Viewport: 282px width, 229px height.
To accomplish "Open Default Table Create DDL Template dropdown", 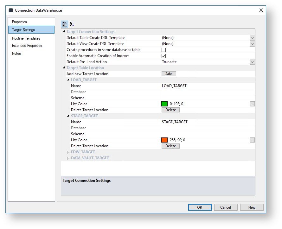I will click(x=252, y=38).
